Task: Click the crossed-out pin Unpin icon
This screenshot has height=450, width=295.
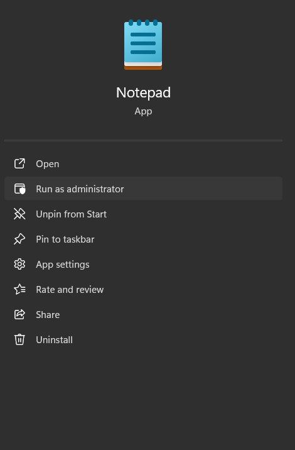Action: point(19,214)
